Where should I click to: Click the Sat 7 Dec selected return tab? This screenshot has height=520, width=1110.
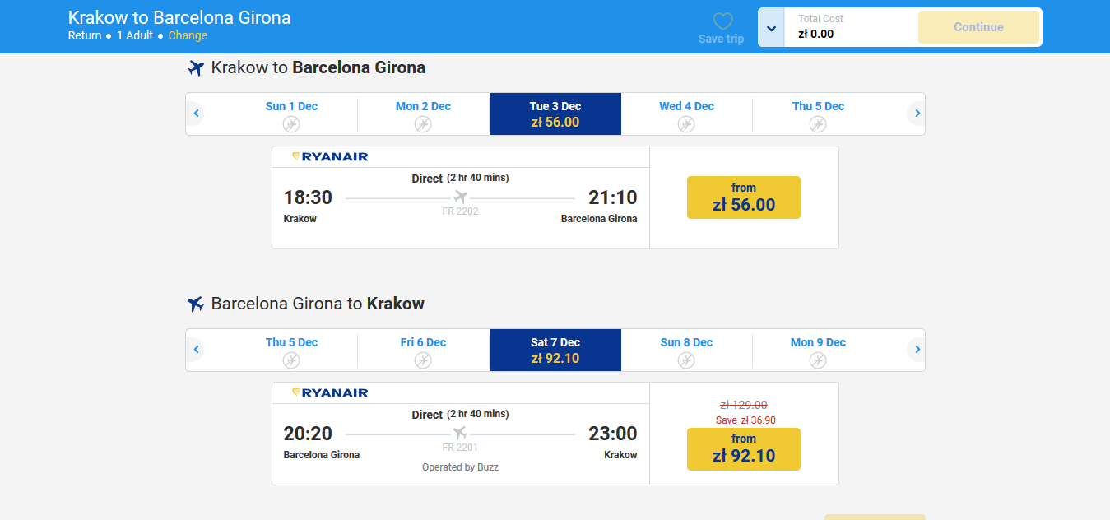pos(555,351)
